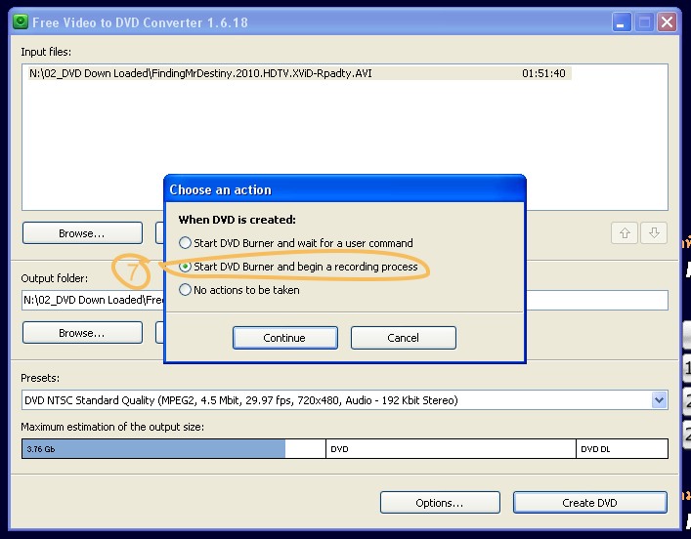
Task: Click the Free Video to DVD Converter app icon
Action: pyautogui.click(x=21, y=21)
